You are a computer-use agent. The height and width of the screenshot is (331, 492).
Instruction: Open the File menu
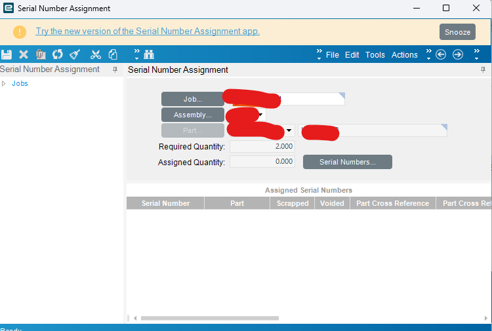333,55
